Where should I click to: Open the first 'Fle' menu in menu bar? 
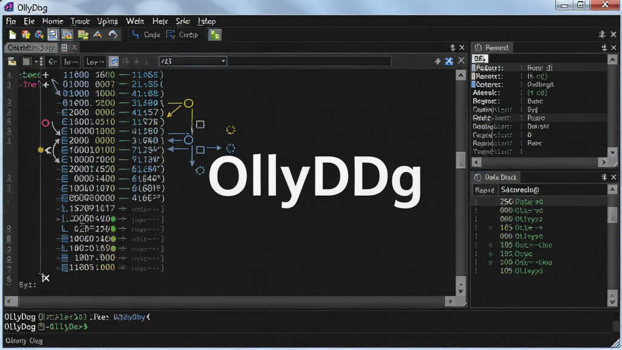click(11, 21)
